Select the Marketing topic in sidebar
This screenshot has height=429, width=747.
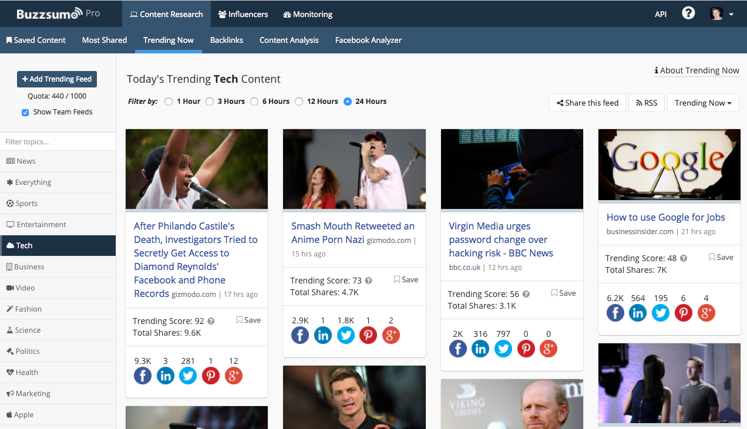click(58, 394)
